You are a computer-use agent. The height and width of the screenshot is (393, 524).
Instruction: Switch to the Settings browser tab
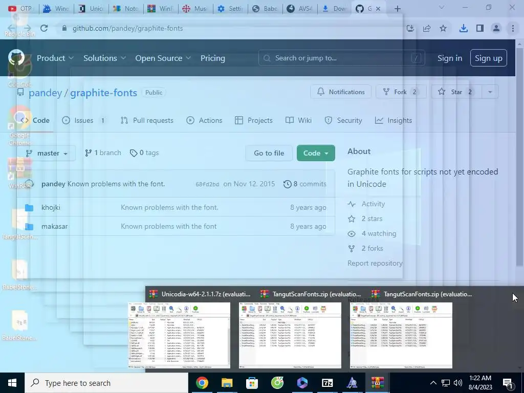[230, 9]
